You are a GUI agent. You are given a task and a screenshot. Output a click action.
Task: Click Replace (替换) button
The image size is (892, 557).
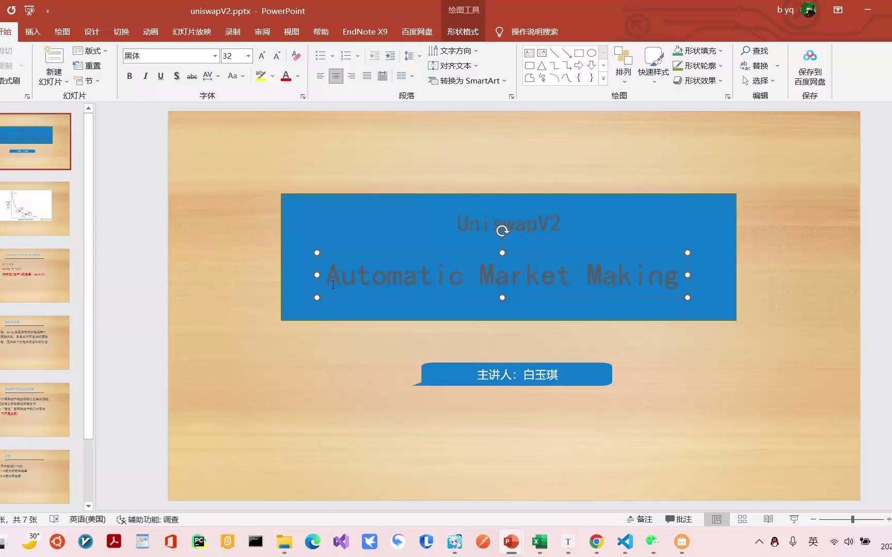point(755,65)
